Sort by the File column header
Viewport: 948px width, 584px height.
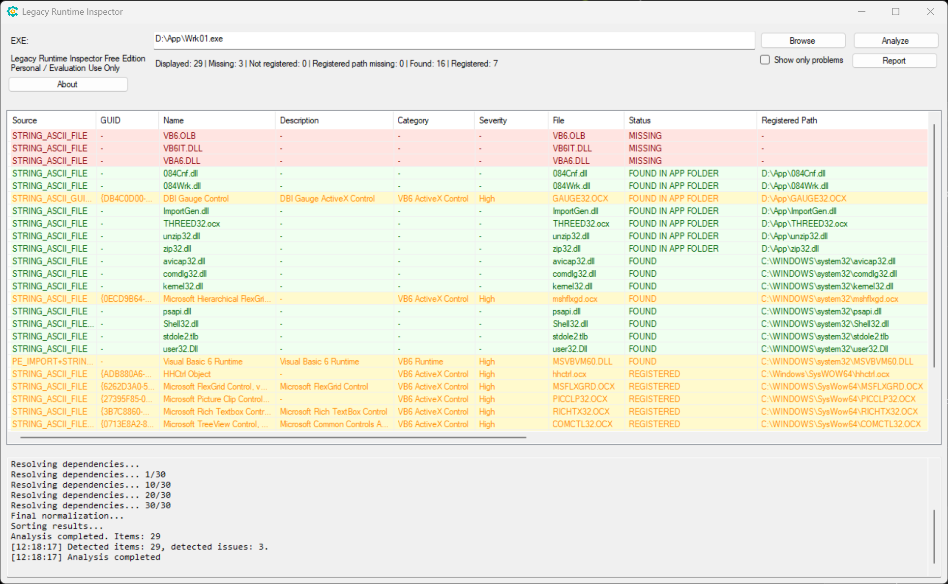coord(586,120)
